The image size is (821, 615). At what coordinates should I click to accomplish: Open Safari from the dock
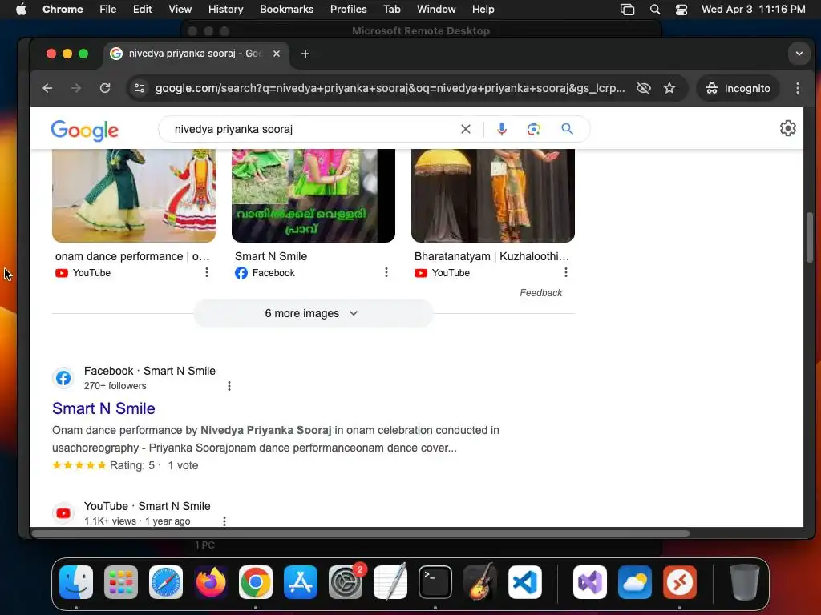click(166, 582)
